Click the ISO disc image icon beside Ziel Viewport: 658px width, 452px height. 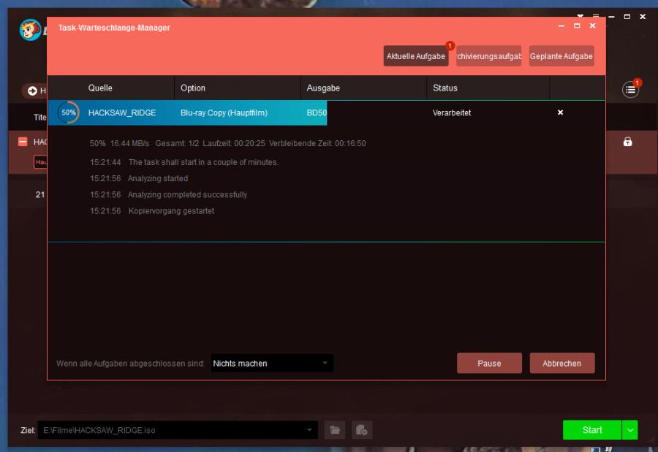coord(361,430)
